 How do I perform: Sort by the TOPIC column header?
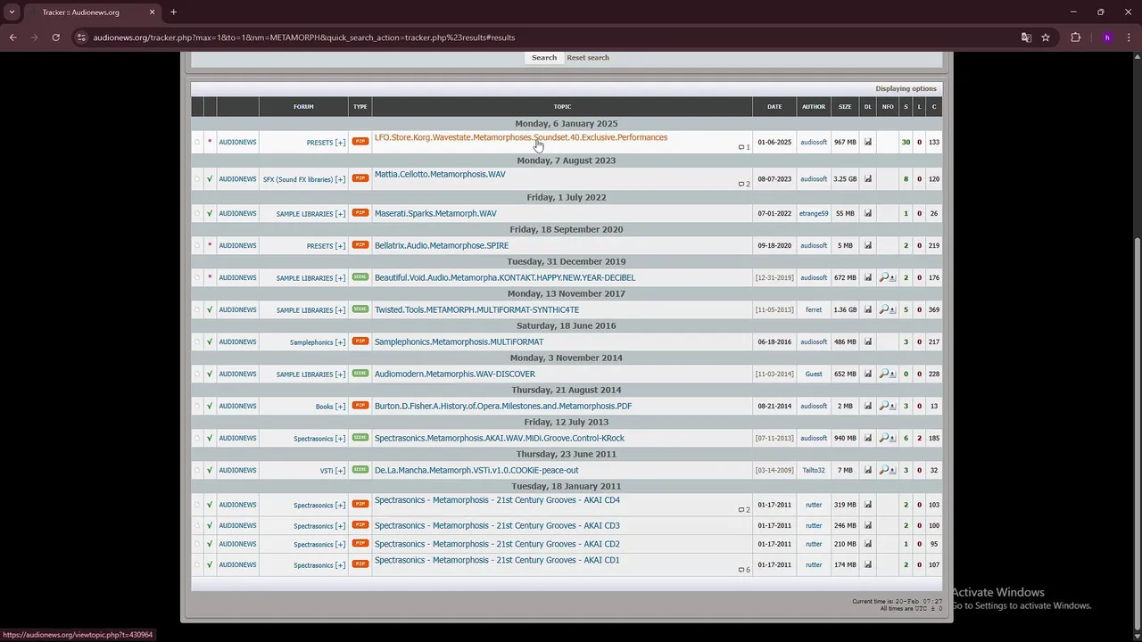click(x=562, y=107)
